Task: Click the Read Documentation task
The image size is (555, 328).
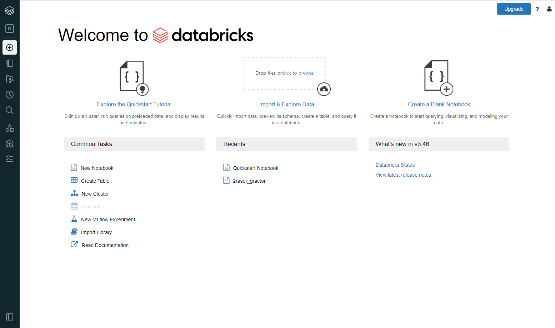Action: pyautogui.click(x=105, y=245)
